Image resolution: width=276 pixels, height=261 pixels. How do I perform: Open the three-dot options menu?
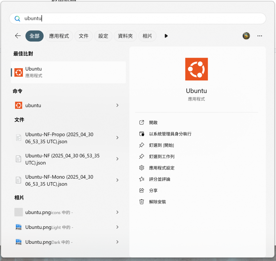click(x=260, y=36)
